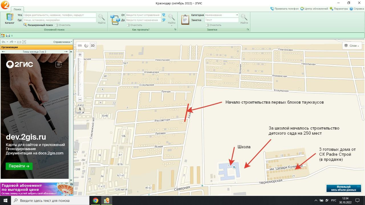365x205 pixels.
Task: Click Очистить in Основной поиск group
Action: tap(63, 25)
